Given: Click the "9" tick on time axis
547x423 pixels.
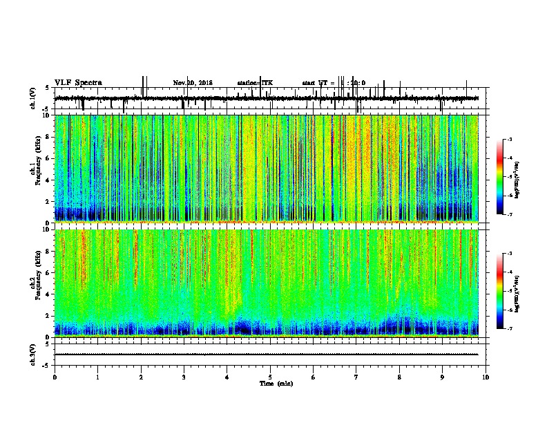Looking at the screenshot, I should (x=442, y=377).
